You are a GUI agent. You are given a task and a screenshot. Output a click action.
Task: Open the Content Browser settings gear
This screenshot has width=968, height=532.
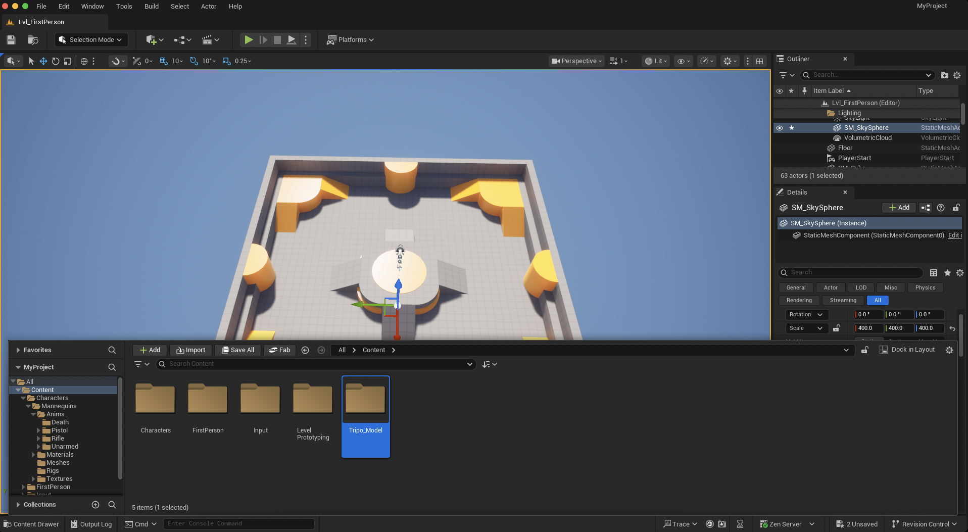coord(949,350)
